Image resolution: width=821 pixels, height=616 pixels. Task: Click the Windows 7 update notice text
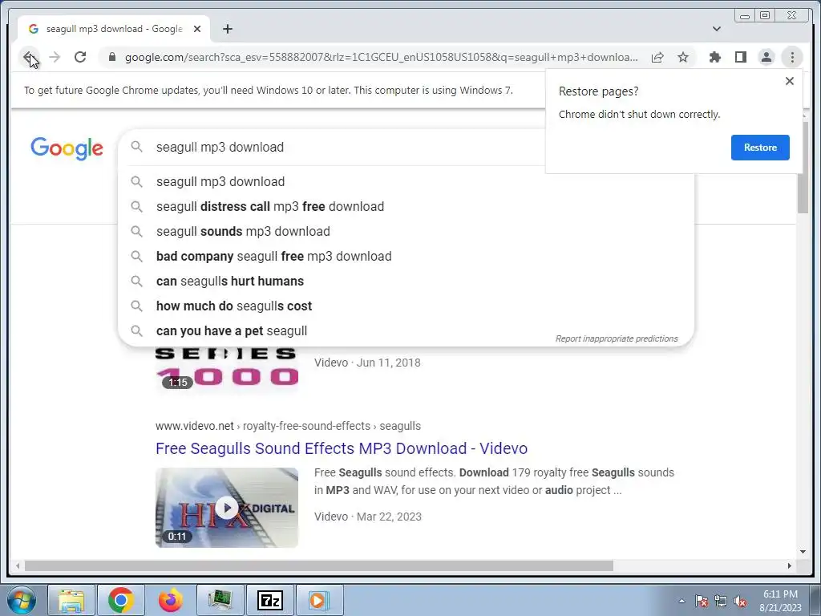(268, 90)
